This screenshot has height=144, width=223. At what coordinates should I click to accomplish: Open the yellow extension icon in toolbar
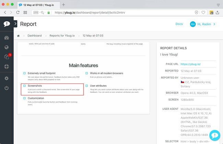point(211,12)
